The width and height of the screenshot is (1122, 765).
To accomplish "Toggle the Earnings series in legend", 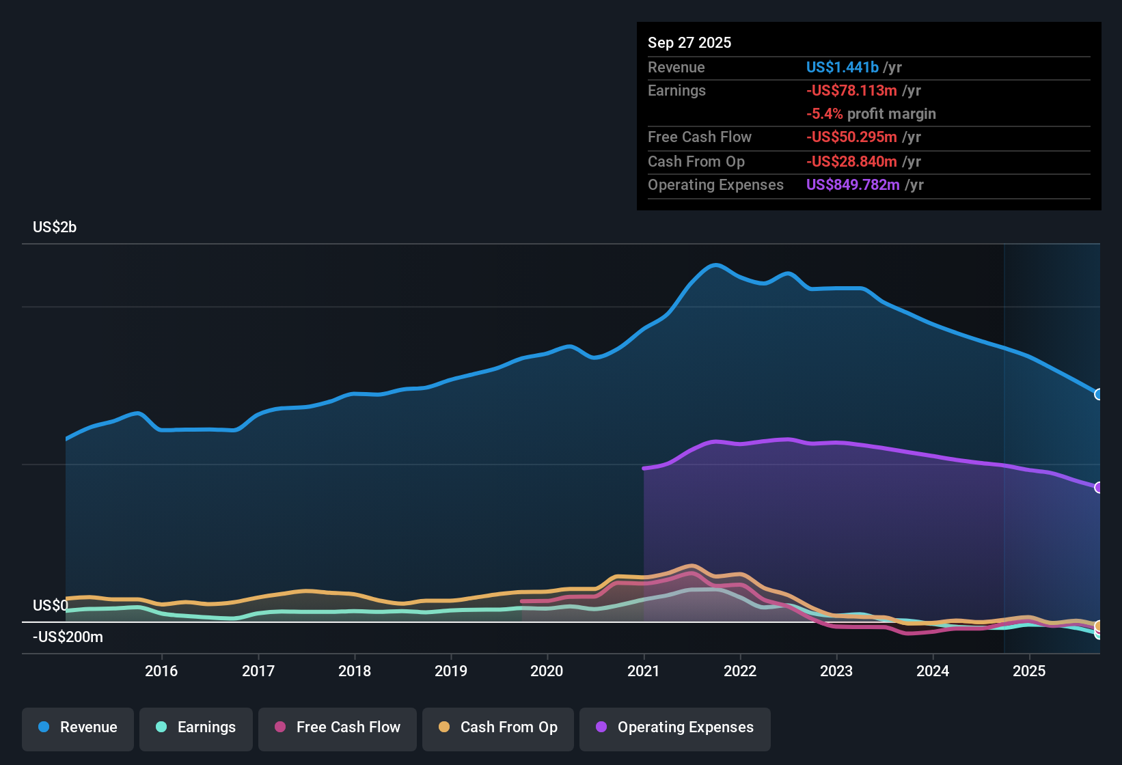I will pyautogui.click(x=196, y=727).
